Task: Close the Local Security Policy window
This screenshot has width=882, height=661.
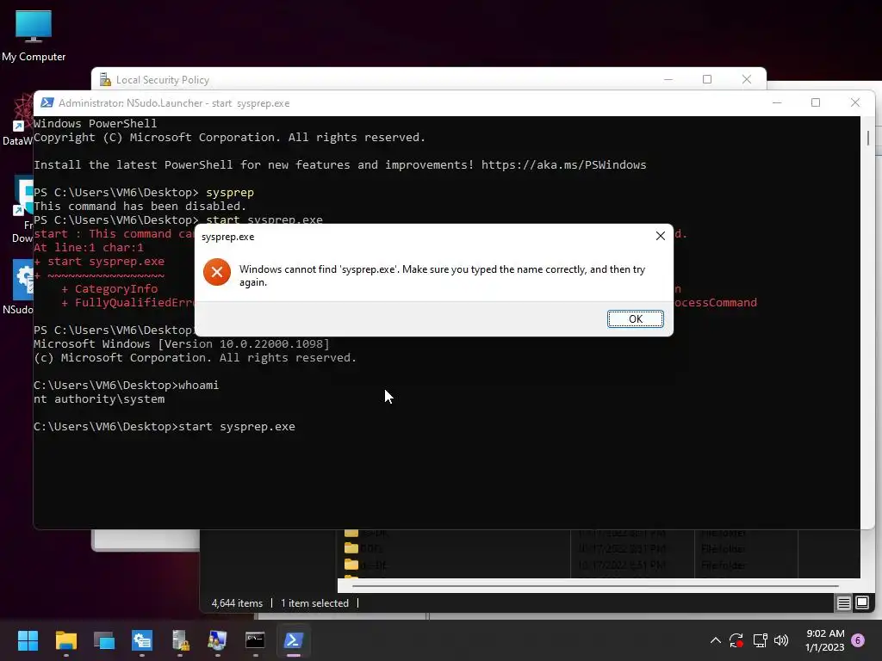Action: tap(747, 80)
